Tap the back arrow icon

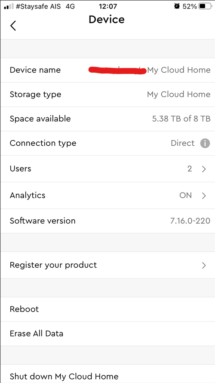(13, 25)
